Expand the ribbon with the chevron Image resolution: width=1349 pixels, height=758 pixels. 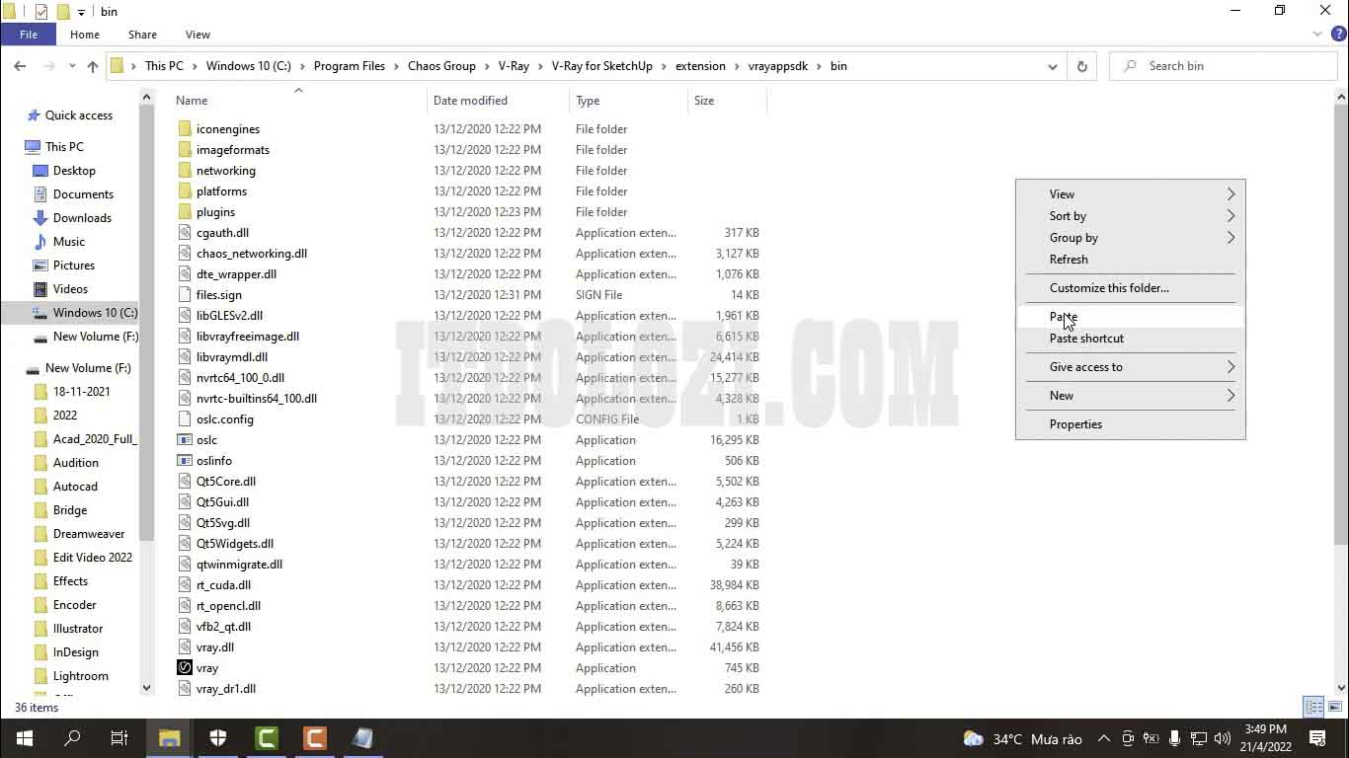tap(1316, 35)
